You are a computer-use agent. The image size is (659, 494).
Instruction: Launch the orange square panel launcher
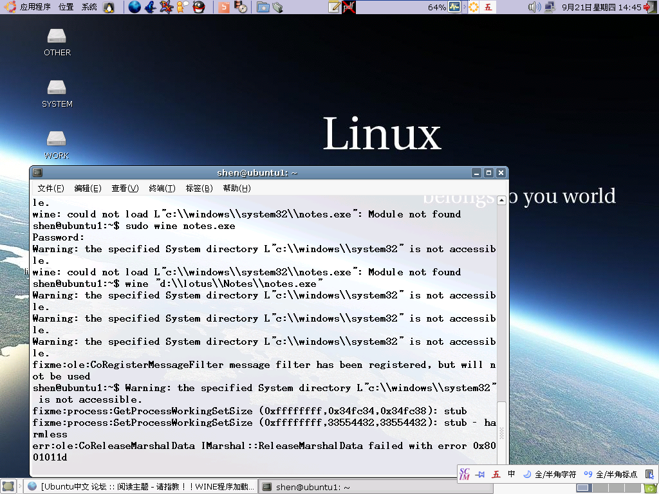pos(224,6)
